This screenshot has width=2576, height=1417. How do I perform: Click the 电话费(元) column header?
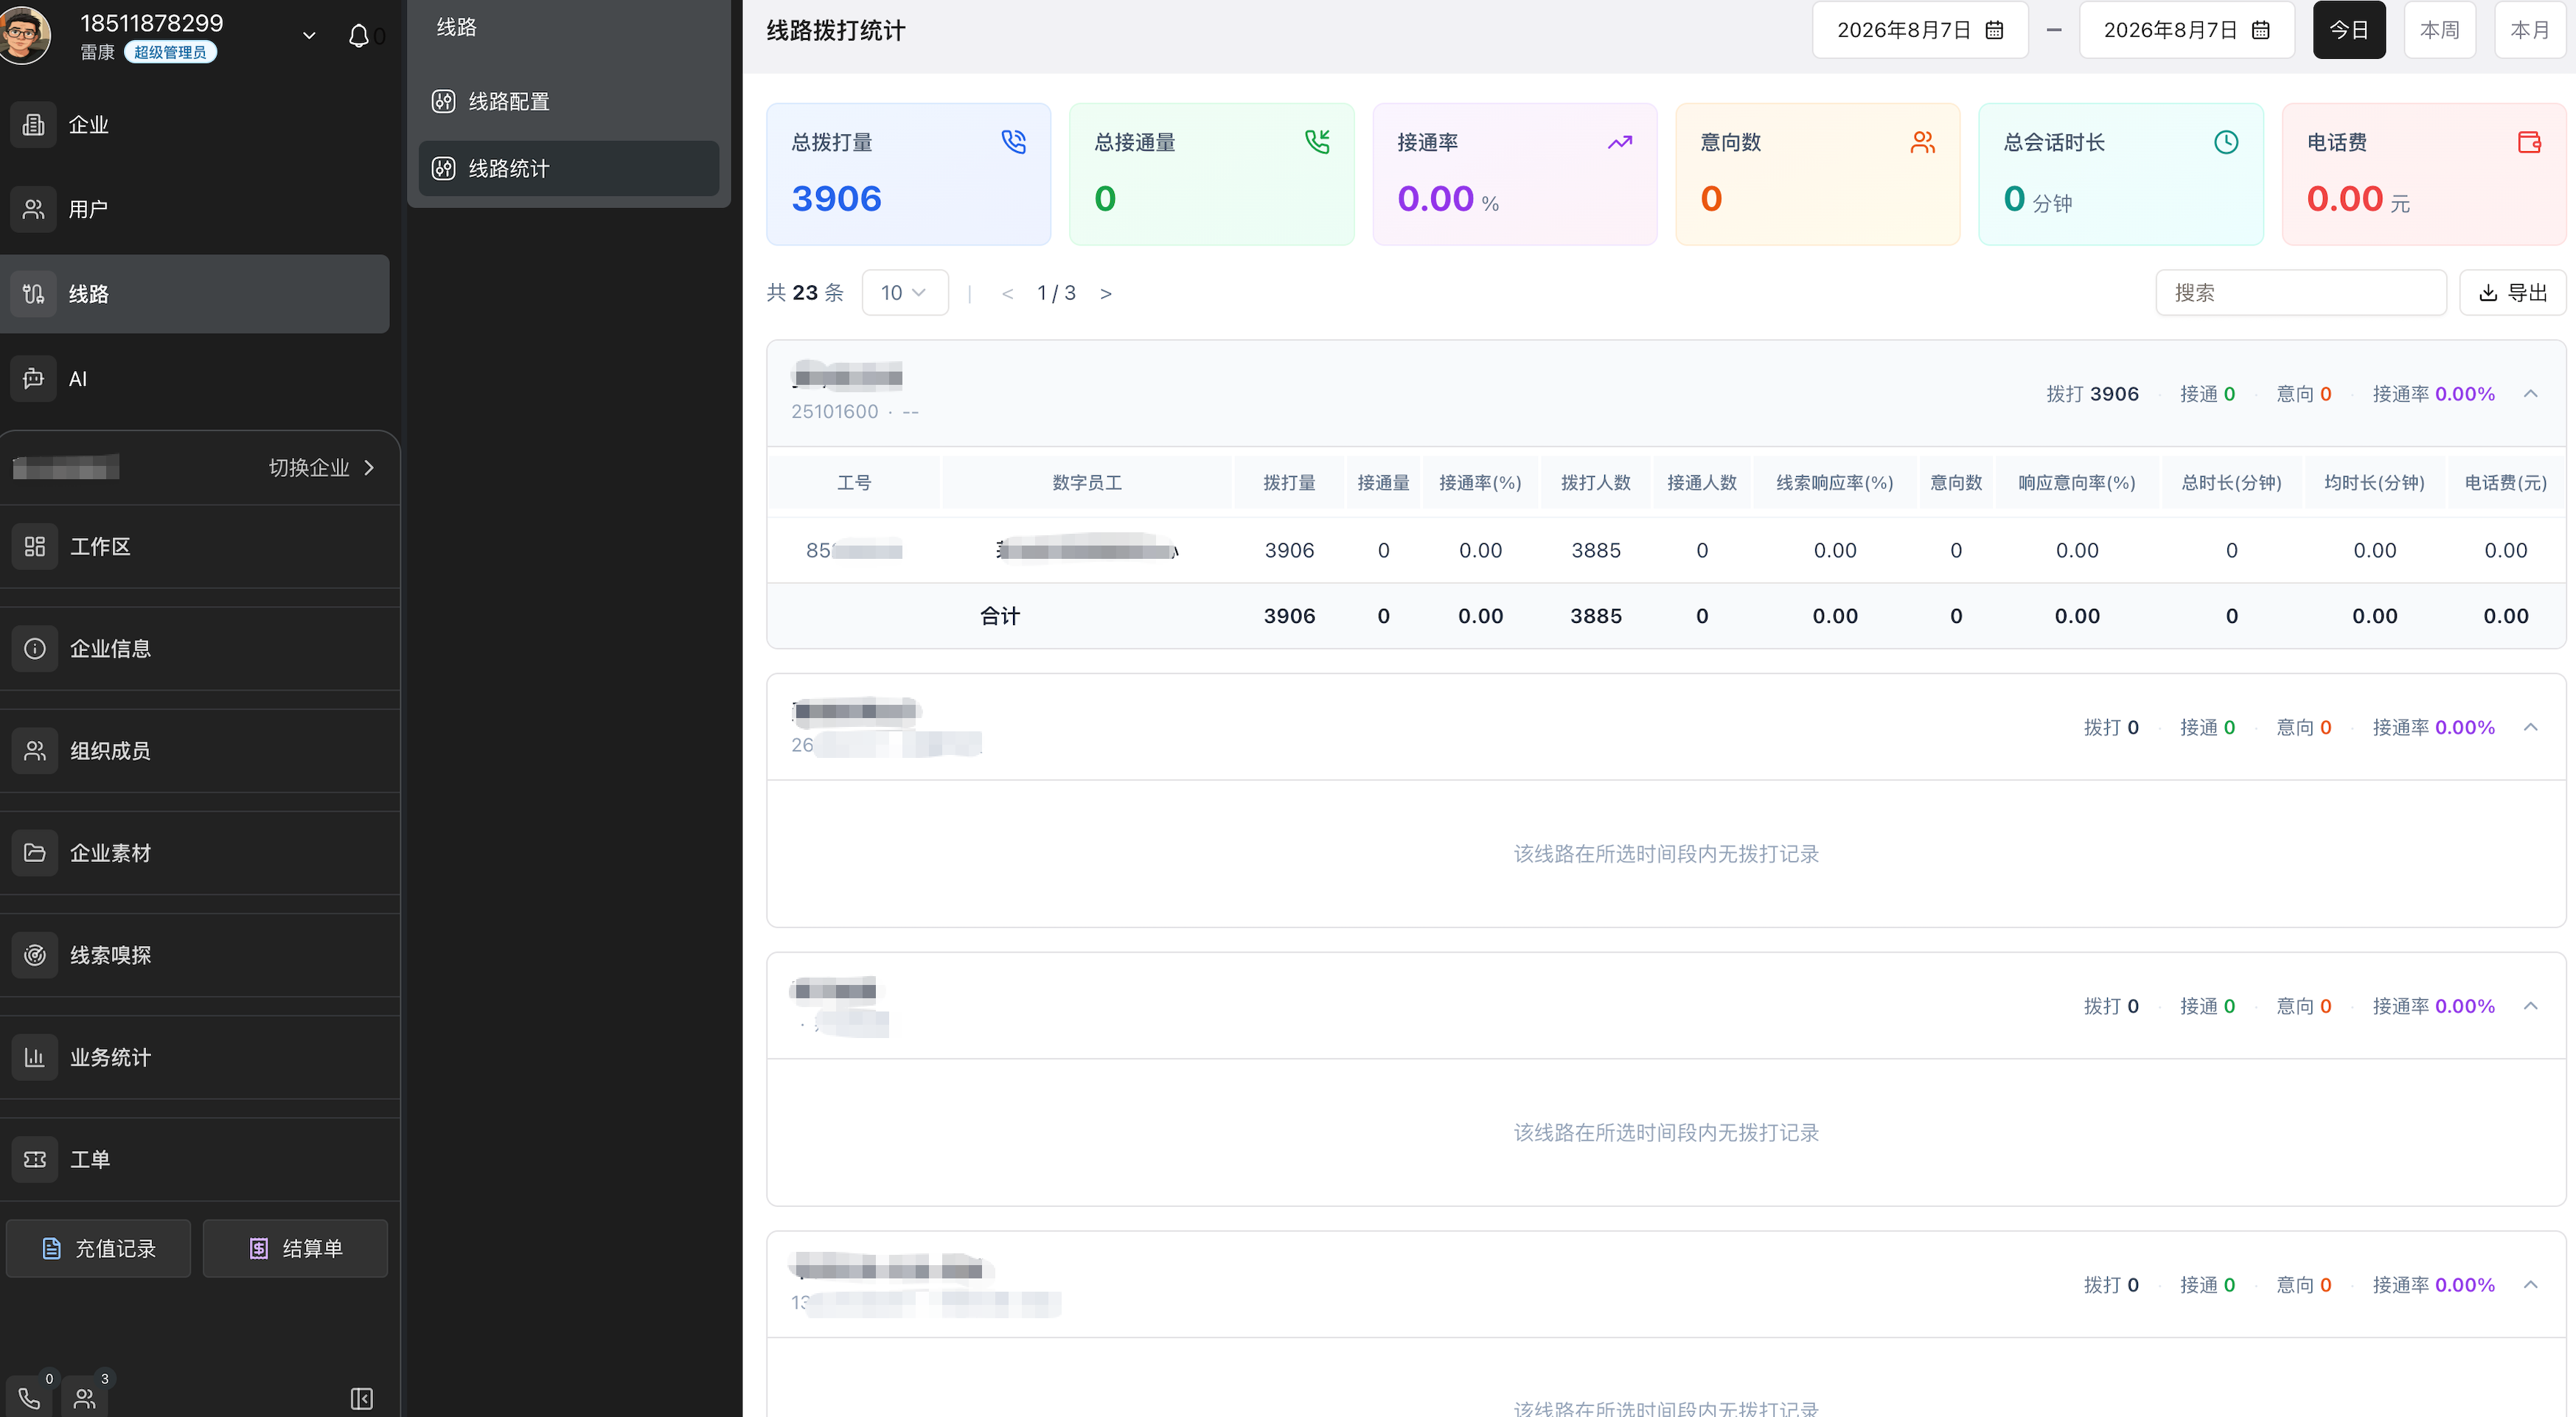(2505, 482)
